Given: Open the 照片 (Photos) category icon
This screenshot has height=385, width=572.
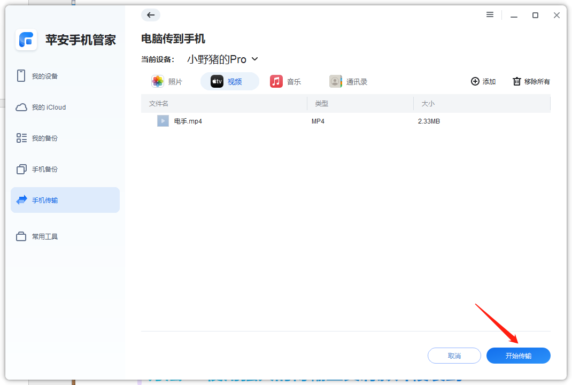Looking at the screenshot, I should point(158,81).
